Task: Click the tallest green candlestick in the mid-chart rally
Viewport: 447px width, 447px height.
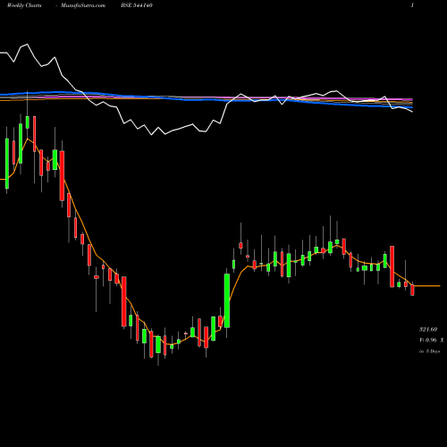Action: coord(227,300)
